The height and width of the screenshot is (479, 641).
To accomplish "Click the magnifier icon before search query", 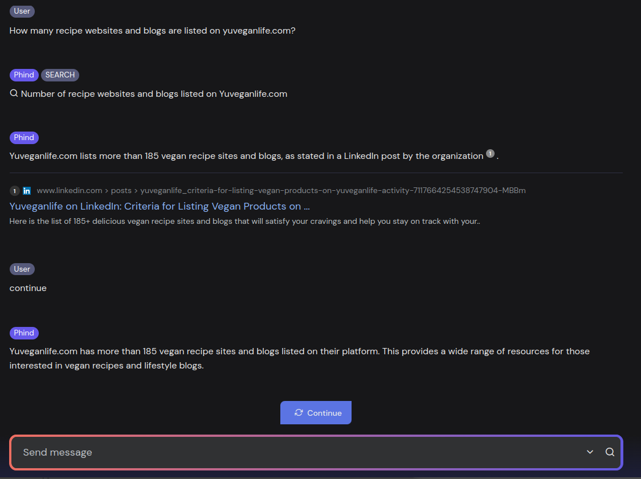I will pos(14,93).
